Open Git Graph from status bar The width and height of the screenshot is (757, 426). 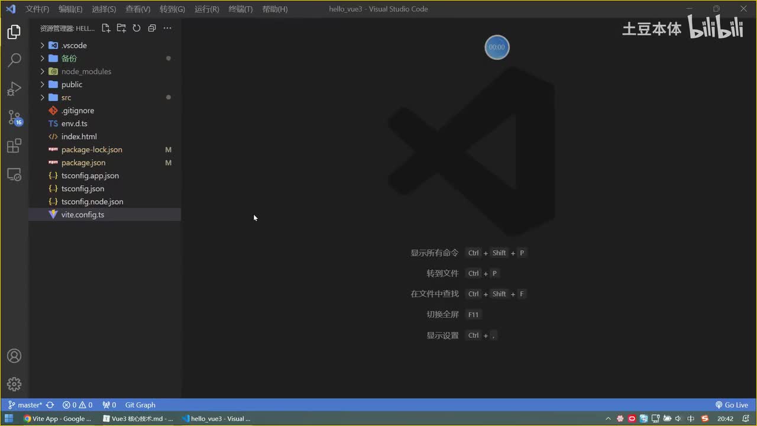(x=140, y=405)
